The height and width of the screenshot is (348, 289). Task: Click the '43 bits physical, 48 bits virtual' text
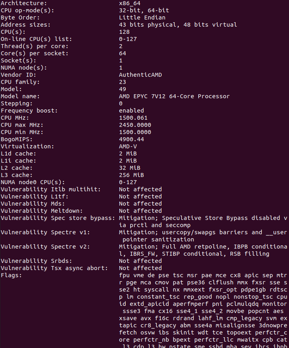[178, 25]
